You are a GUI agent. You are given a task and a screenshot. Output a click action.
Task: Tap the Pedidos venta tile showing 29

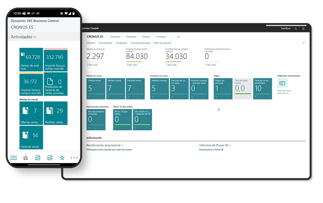(x=56, y=113)
